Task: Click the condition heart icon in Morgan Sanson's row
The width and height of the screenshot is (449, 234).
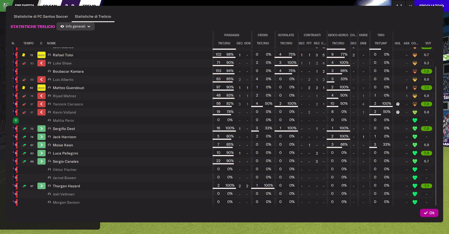Action: pos(415,202)
